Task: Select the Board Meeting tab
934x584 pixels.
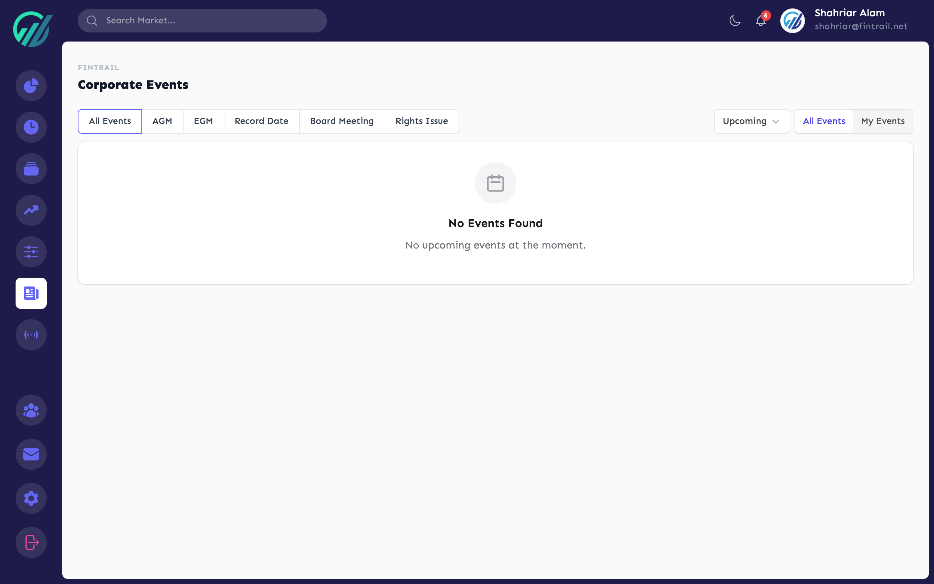Action: (341, 121)
